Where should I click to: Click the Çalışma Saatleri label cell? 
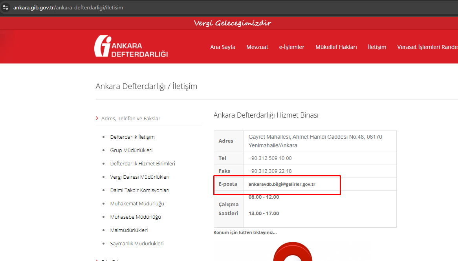[x=229, y=209]
